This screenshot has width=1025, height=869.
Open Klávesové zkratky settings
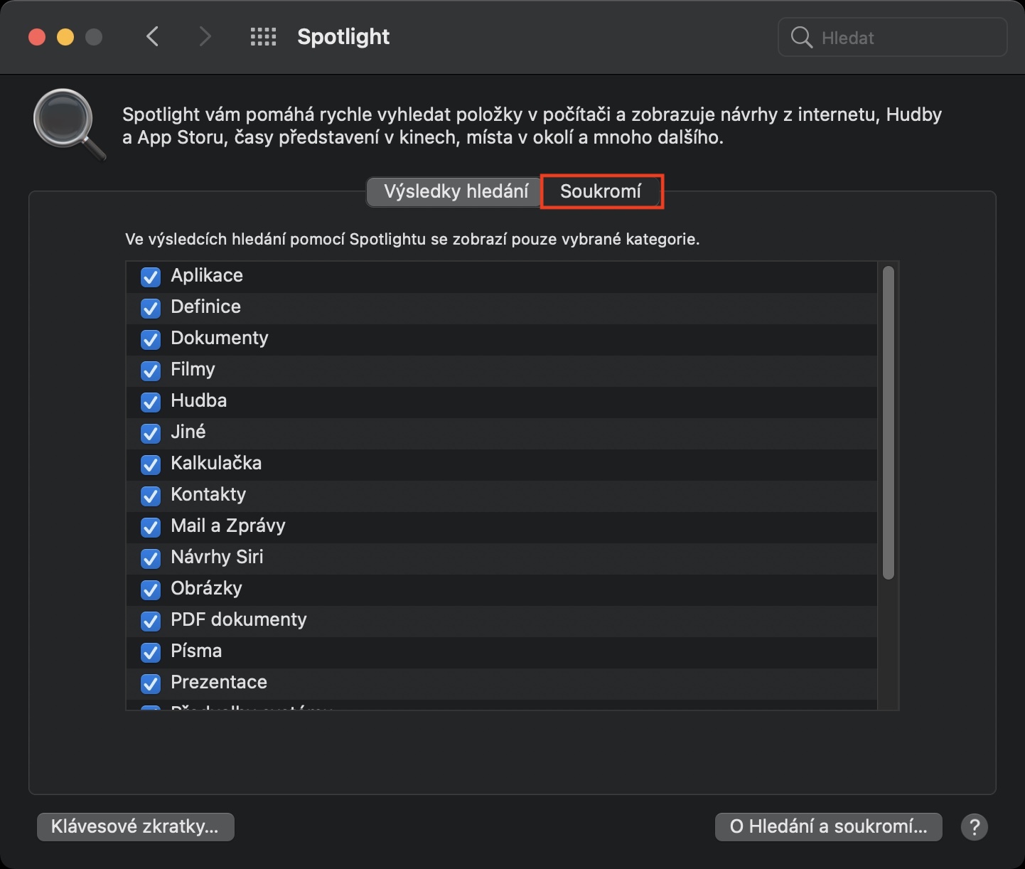135,826
